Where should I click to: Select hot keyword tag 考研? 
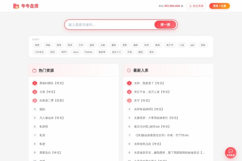point(37,45)
